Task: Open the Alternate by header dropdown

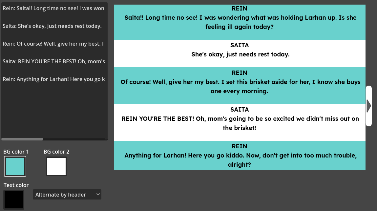Action: tap(67, 195)
